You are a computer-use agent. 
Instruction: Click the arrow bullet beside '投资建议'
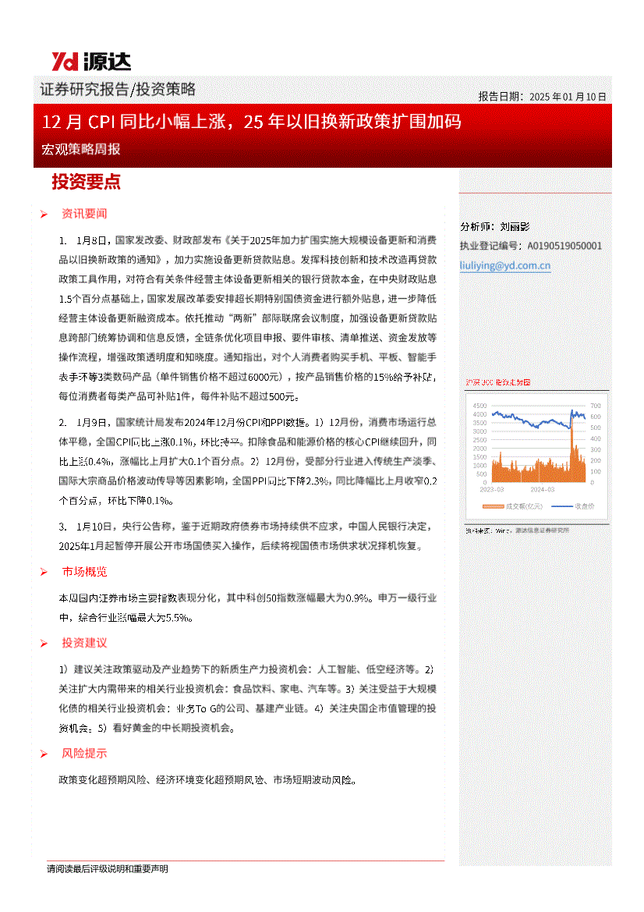point(44,644)
